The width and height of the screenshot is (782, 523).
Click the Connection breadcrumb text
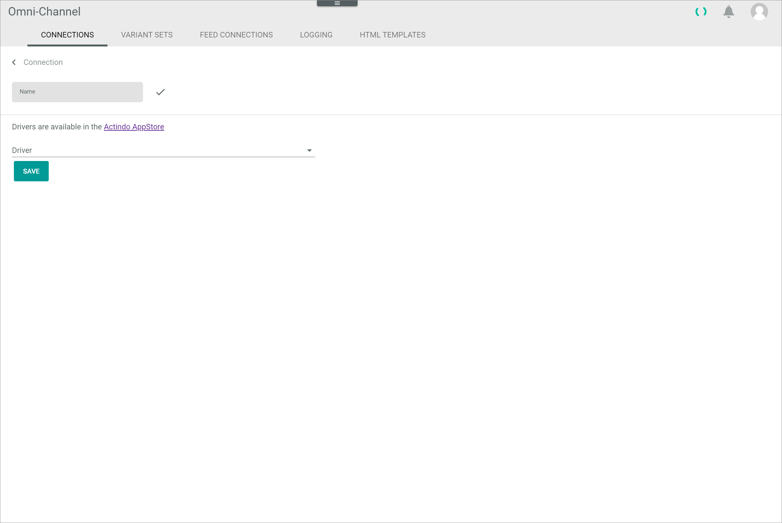coord(43,62)
